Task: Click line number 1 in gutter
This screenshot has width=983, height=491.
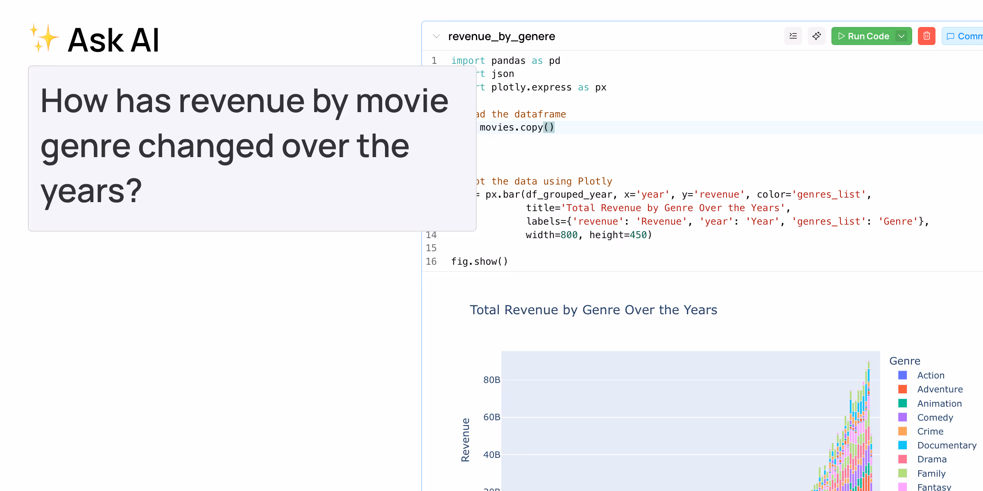Action: (x=434, y=61)
